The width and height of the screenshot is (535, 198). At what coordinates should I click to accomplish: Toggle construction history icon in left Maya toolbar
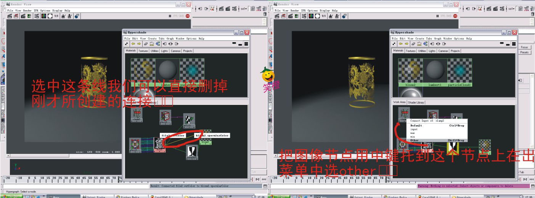[x=213, y=9]
